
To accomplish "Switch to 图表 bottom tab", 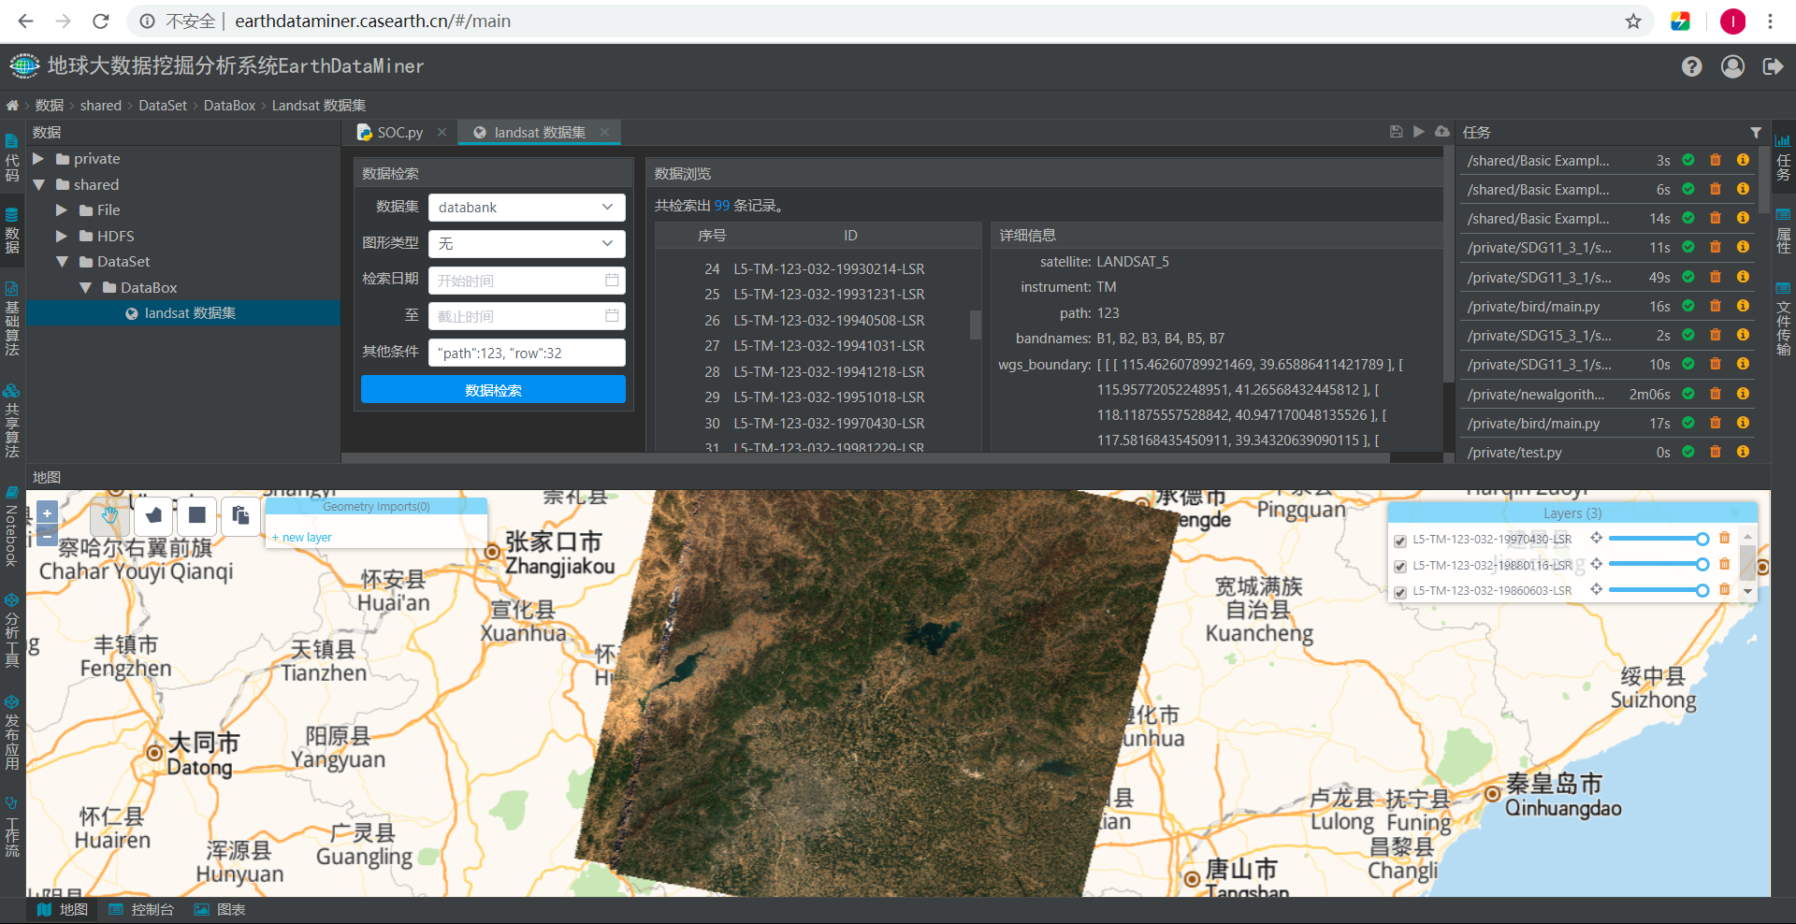I will 220,910.
